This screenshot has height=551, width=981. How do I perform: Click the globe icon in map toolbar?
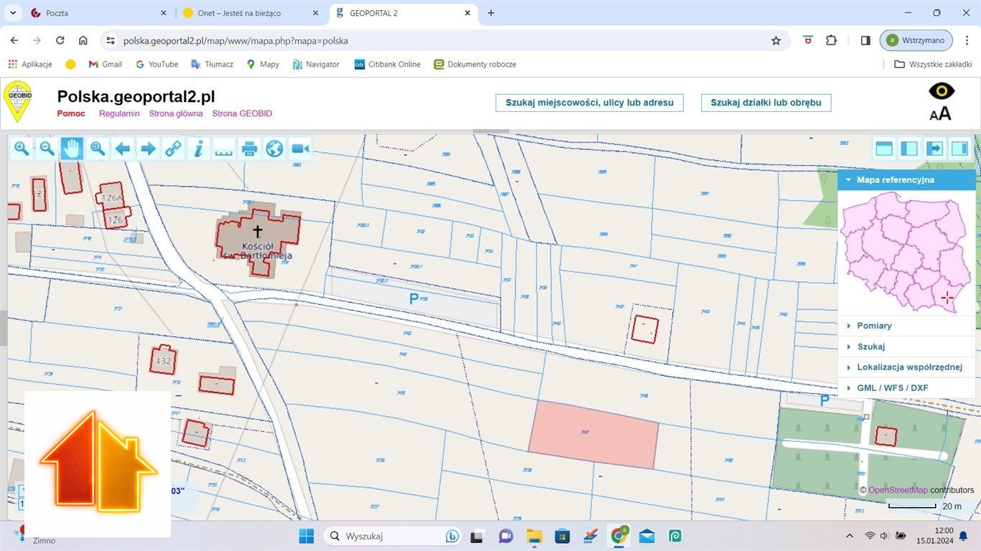274,149
